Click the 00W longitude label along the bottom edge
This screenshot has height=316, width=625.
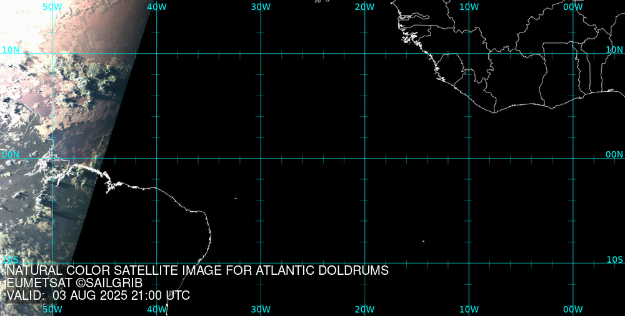click(573, 309)
